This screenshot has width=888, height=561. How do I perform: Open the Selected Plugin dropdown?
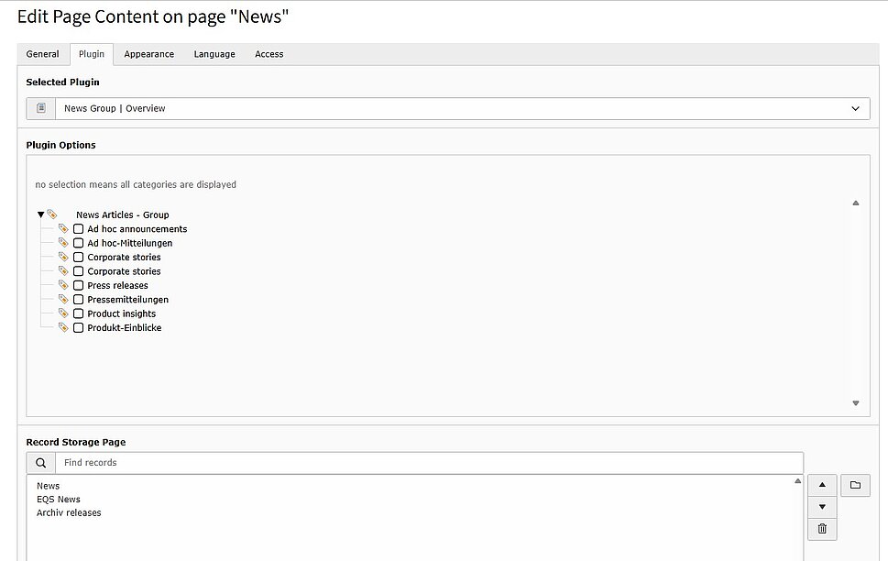[x=458, y=108]
